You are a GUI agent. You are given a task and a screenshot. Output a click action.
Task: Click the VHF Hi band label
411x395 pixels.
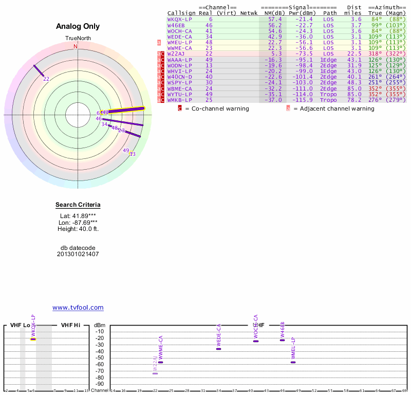(70, 325)
